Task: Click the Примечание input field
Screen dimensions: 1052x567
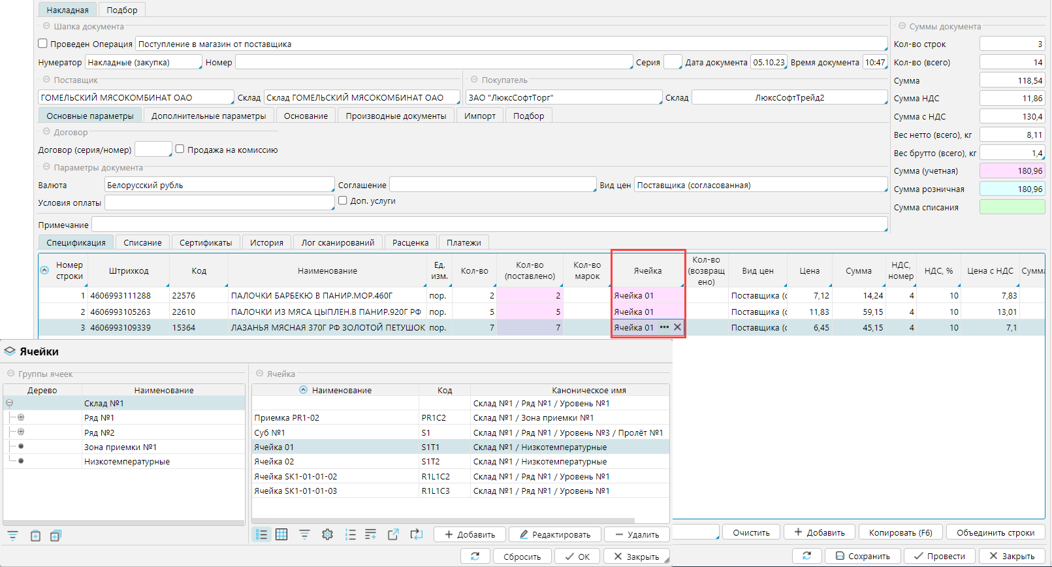Action: click(489, 225)
